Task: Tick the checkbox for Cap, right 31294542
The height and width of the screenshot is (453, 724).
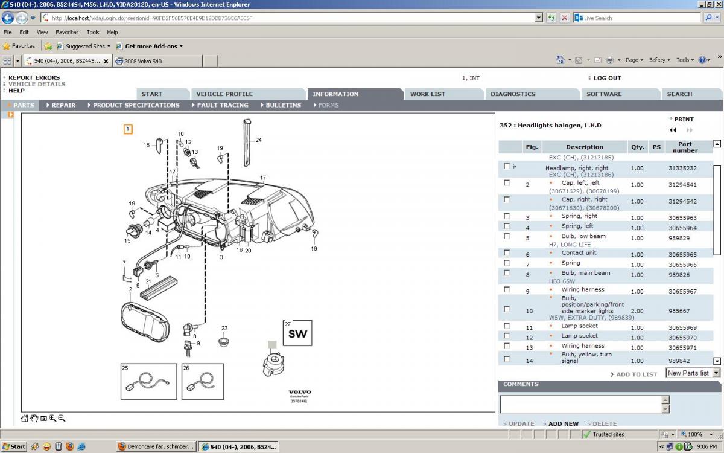Action: coord(507,199)
